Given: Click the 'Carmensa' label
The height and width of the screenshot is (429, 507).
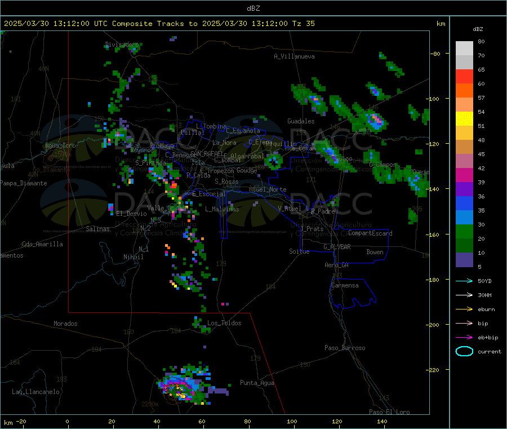Looking at the screenshot, I should [x=345, y=285].
